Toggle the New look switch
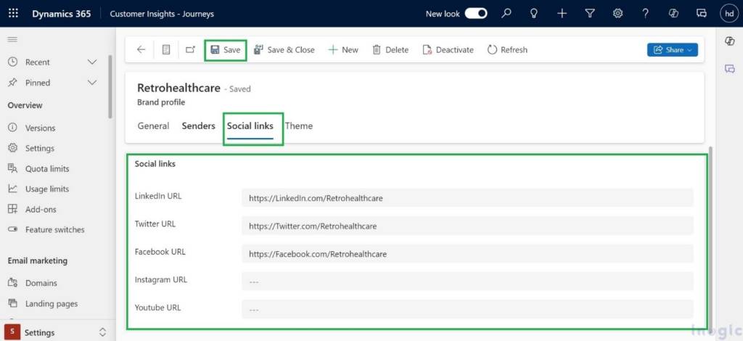 pyautogui.click(x=476, y=14)
